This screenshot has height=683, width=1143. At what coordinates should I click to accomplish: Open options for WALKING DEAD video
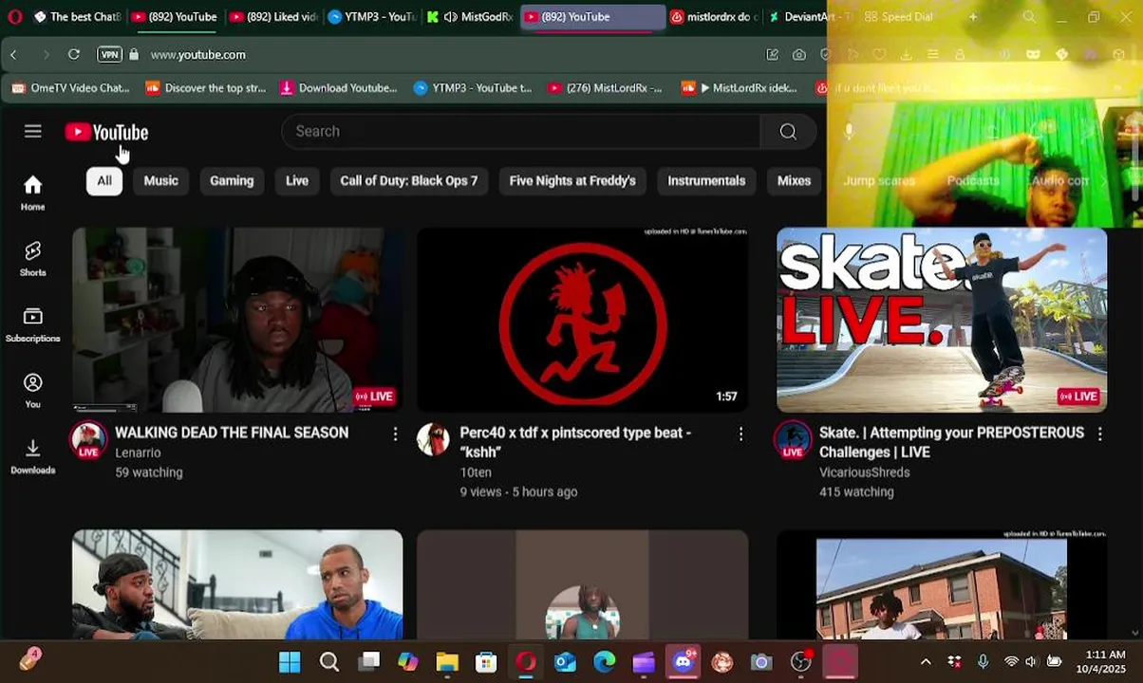(395, 434)
